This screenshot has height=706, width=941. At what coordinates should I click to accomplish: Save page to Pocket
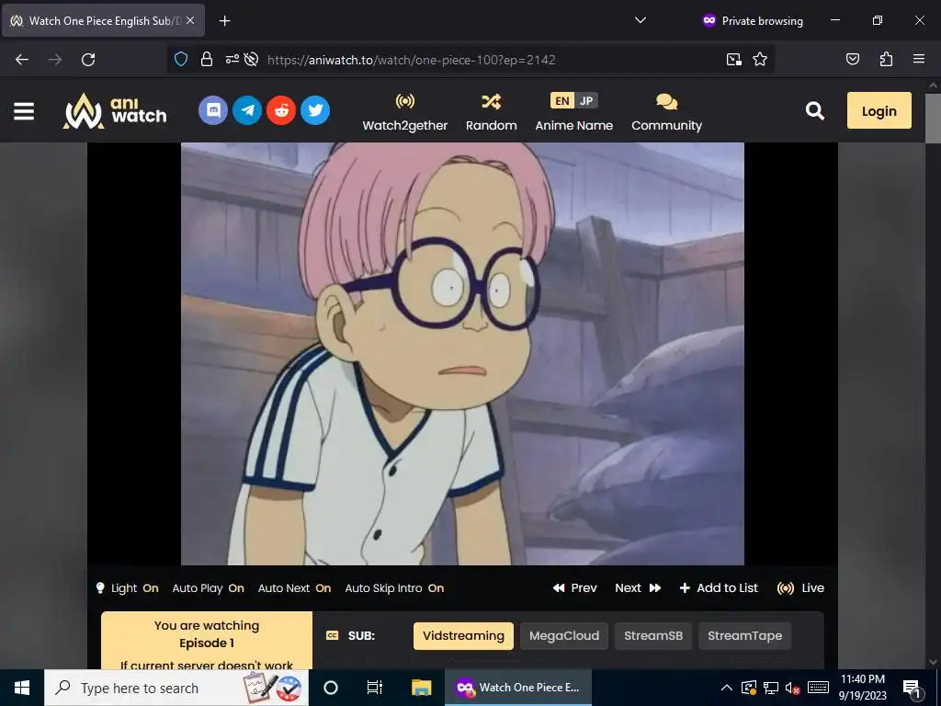coord(853,60)
